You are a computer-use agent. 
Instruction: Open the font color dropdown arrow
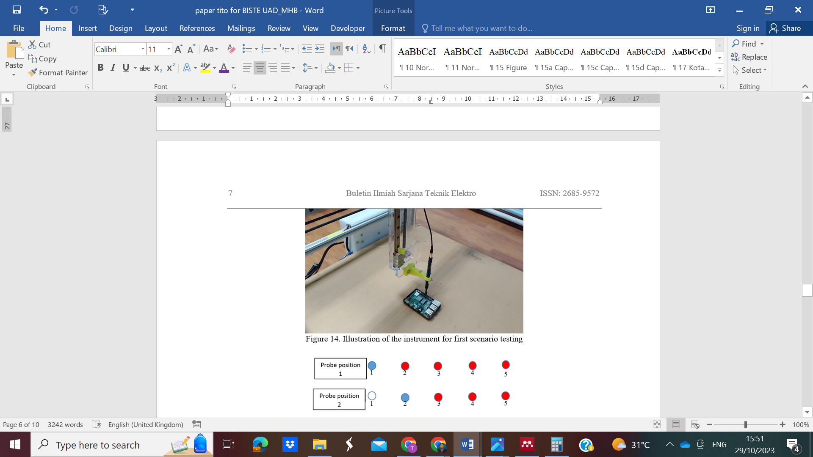(x=233, y=68)
